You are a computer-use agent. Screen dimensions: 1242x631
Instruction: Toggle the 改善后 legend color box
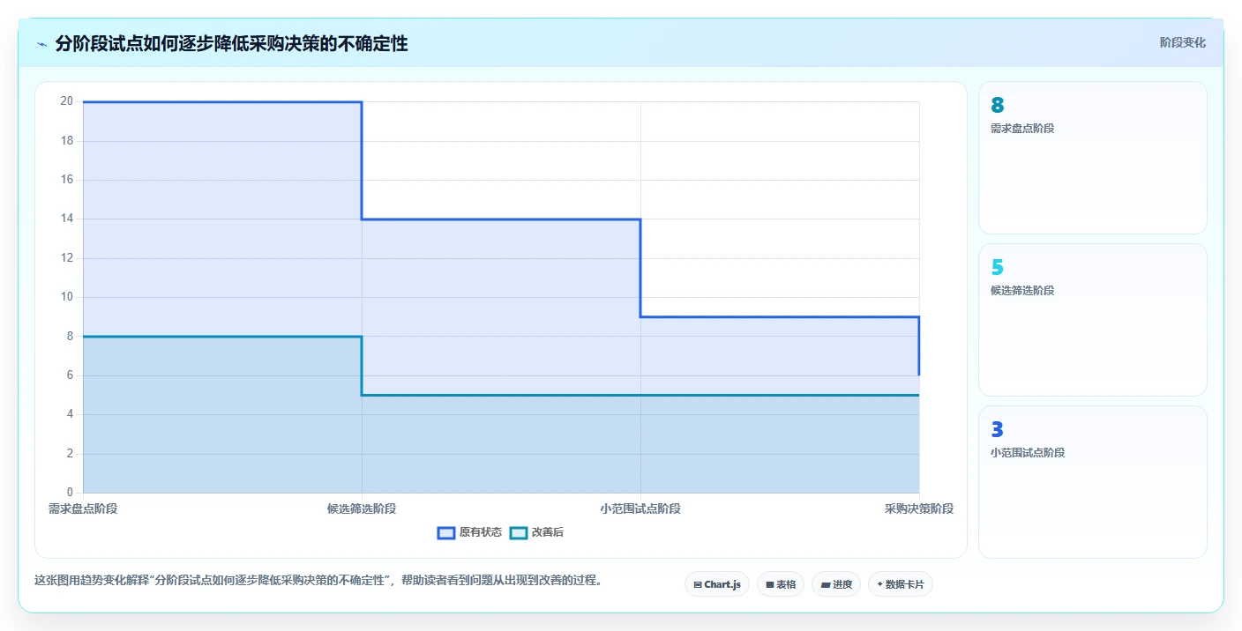[519, 532]
